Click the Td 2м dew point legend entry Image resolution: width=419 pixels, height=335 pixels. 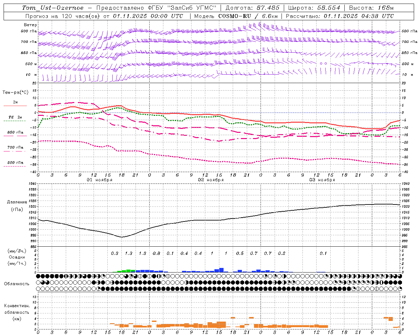(x=15, y=117)
